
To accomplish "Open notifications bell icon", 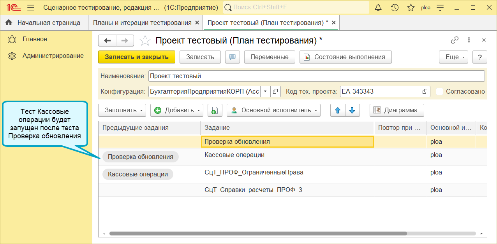I will point(378,7).
